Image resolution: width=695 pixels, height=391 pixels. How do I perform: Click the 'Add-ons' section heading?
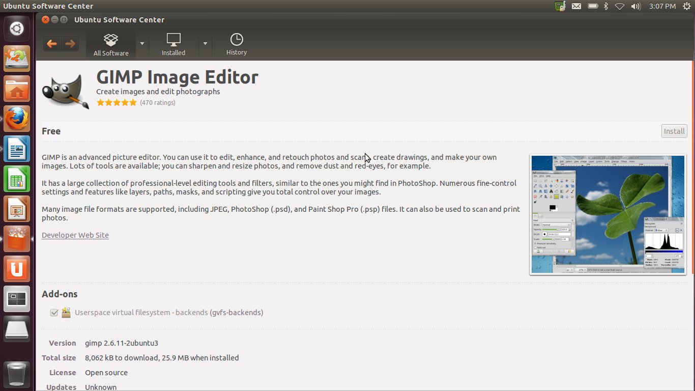click(60, 294)
